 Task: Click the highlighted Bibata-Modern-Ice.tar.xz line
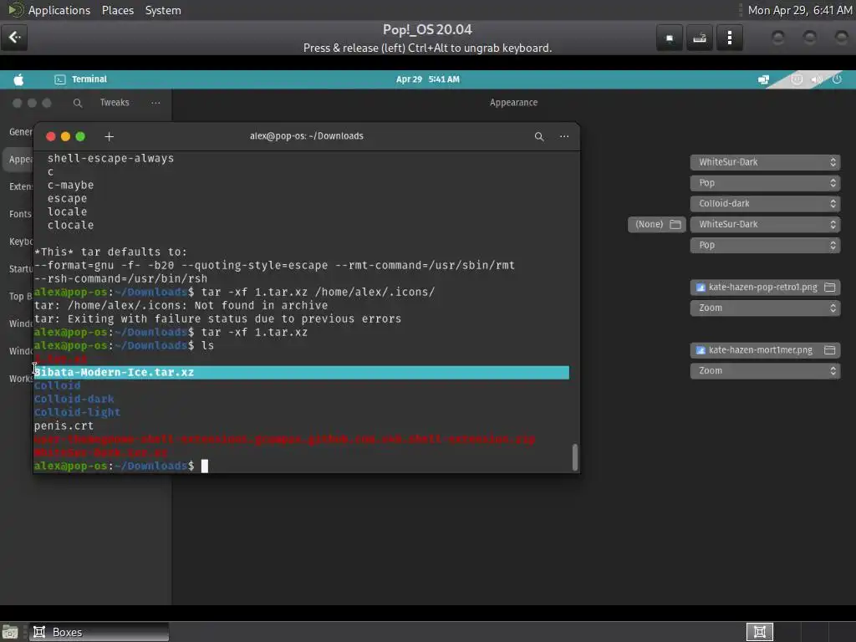(301, 372)
